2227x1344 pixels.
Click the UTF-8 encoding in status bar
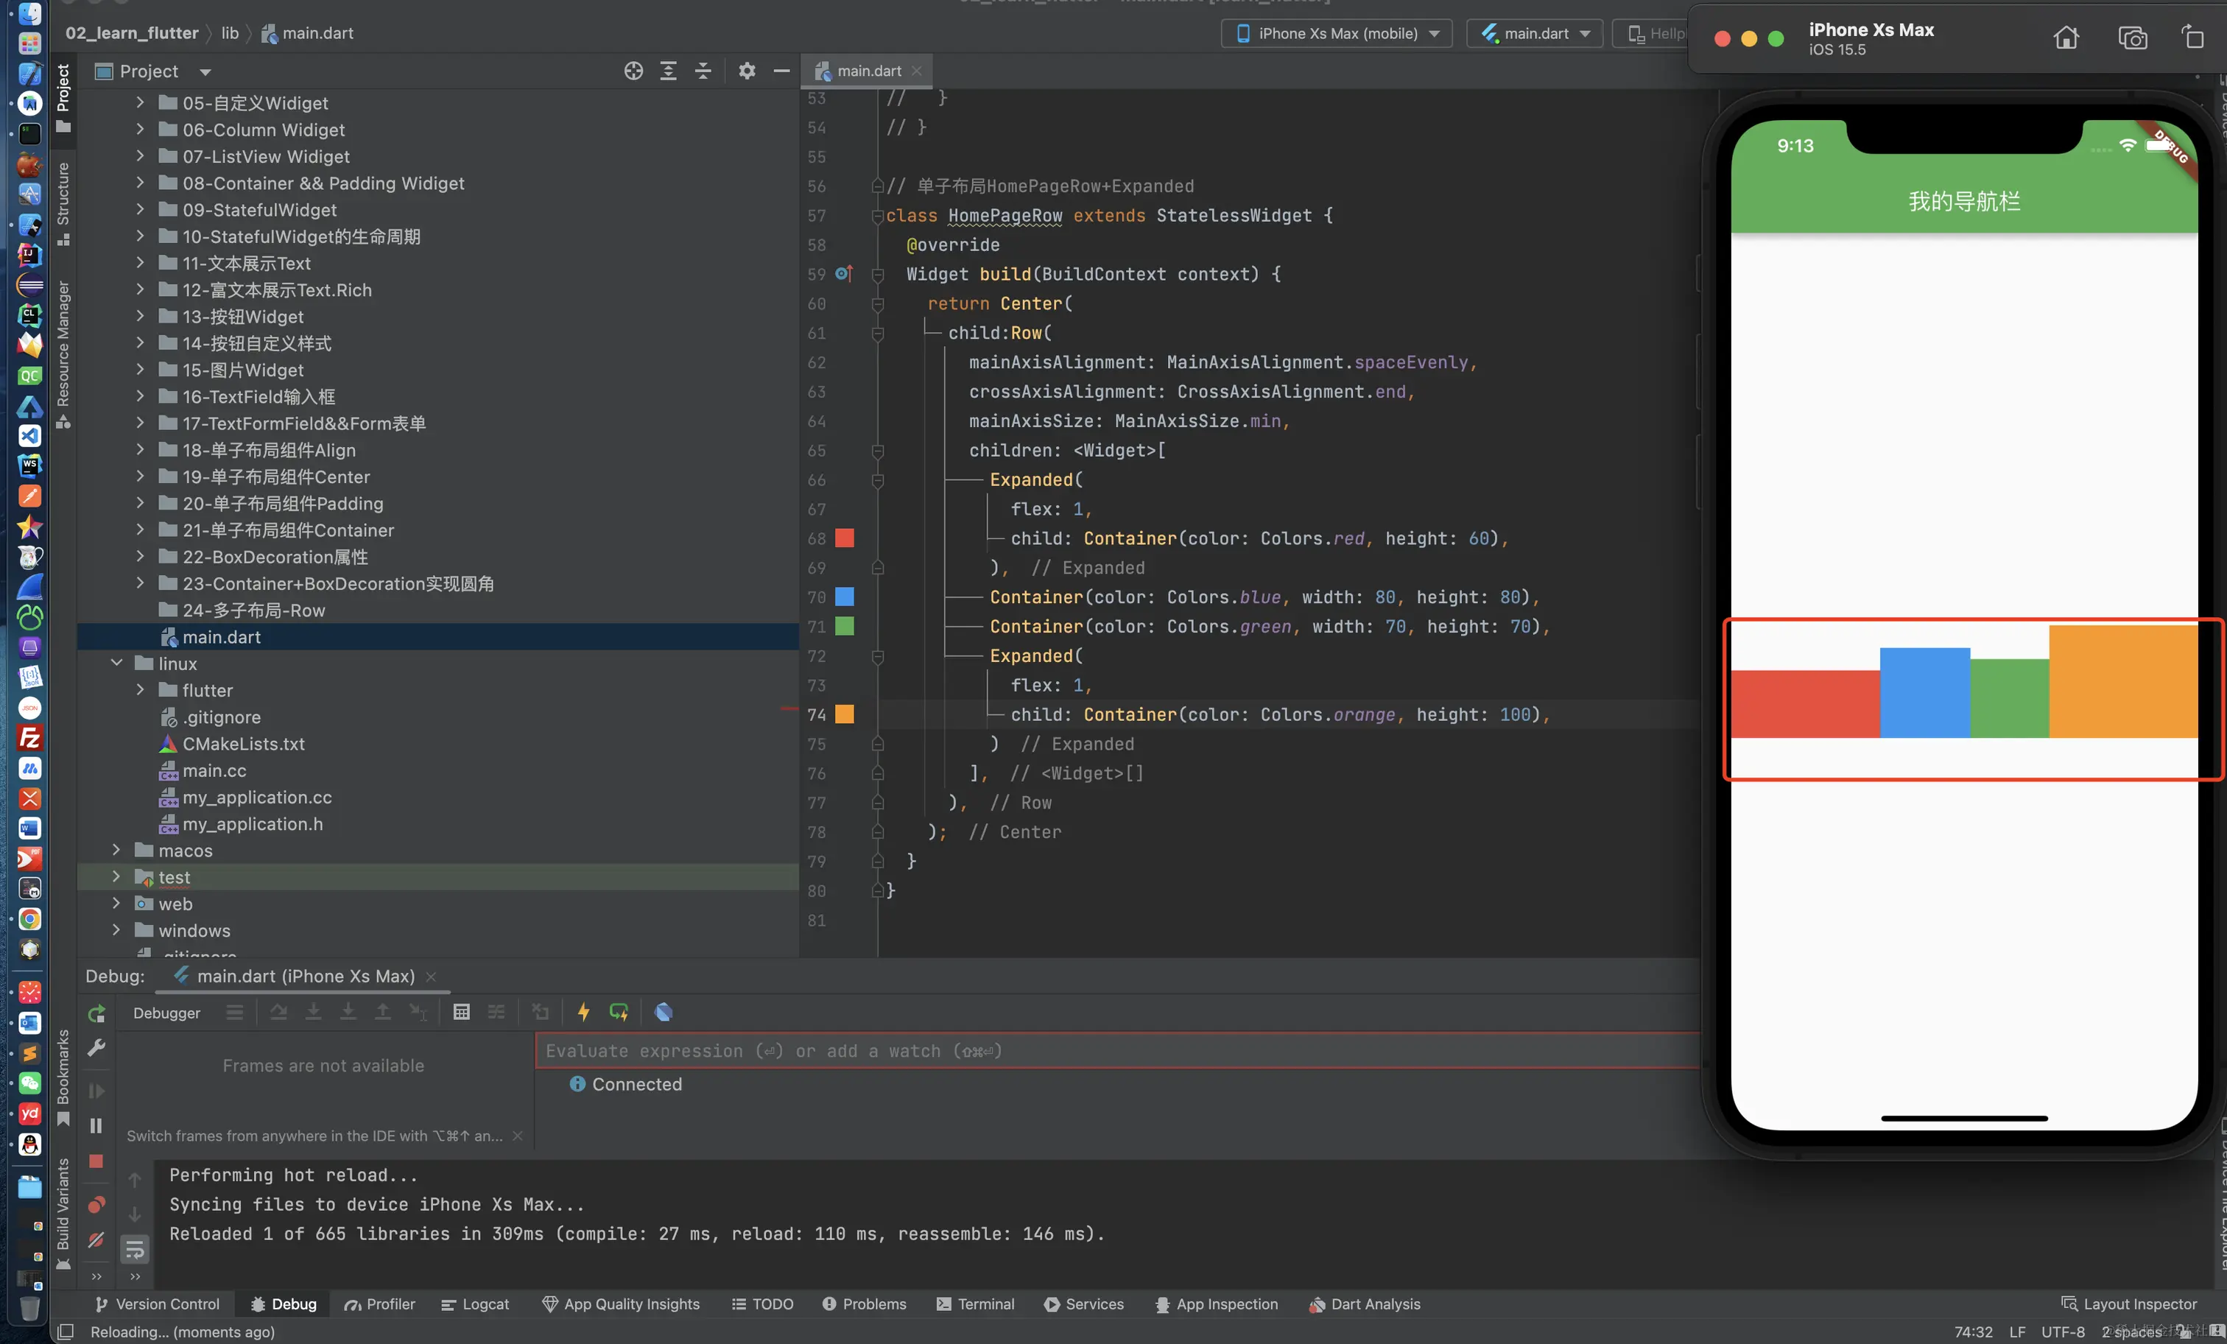(x=2064, y=1332)
